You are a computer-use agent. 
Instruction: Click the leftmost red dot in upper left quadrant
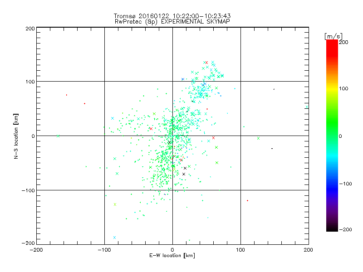66,95
